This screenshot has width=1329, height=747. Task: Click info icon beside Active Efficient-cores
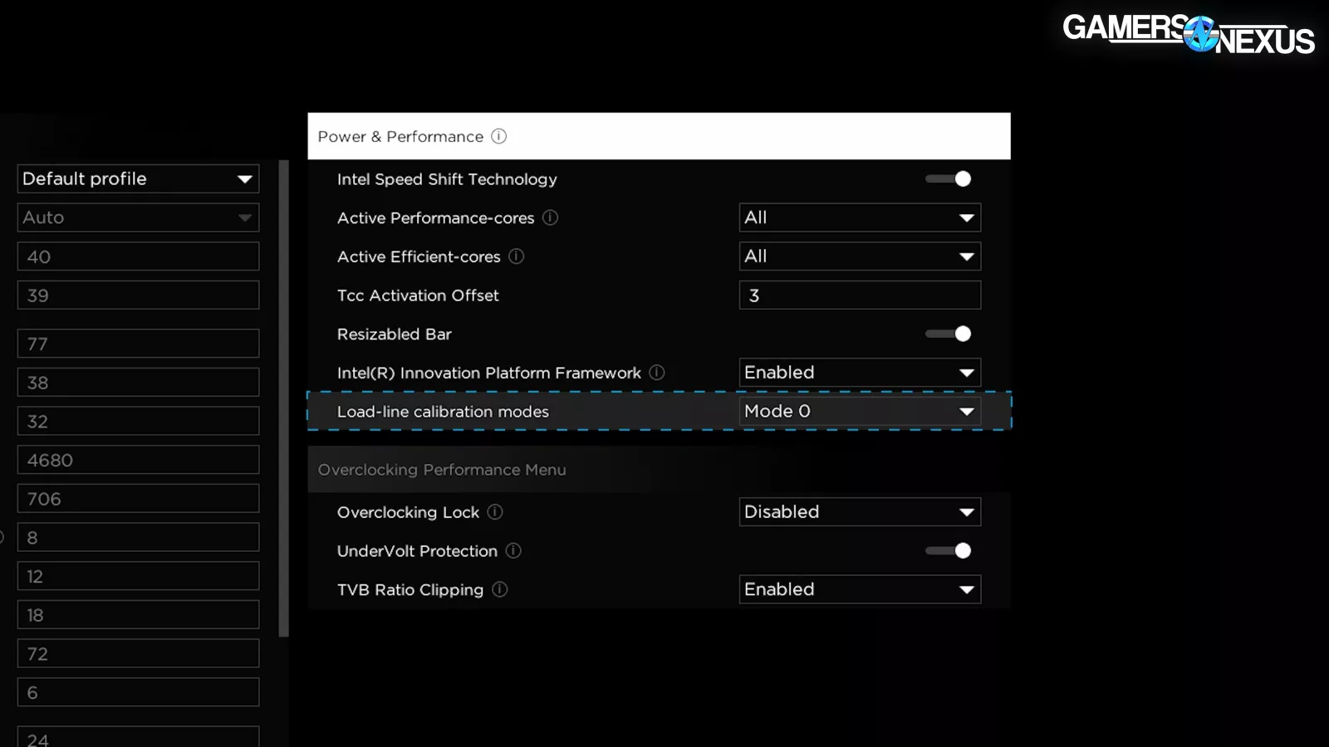[516, 256]
